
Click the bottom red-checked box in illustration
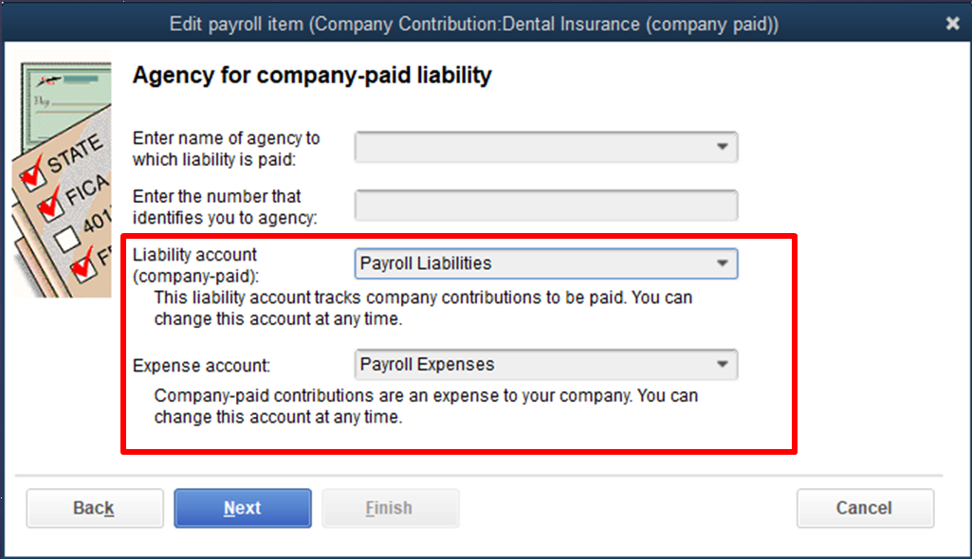[x=84, y=266]
